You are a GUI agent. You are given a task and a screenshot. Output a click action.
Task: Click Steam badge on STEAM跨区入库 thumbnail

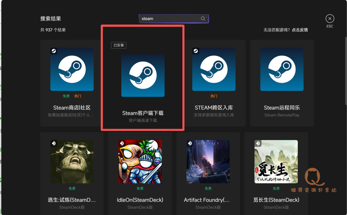click(x=196, y=51)
